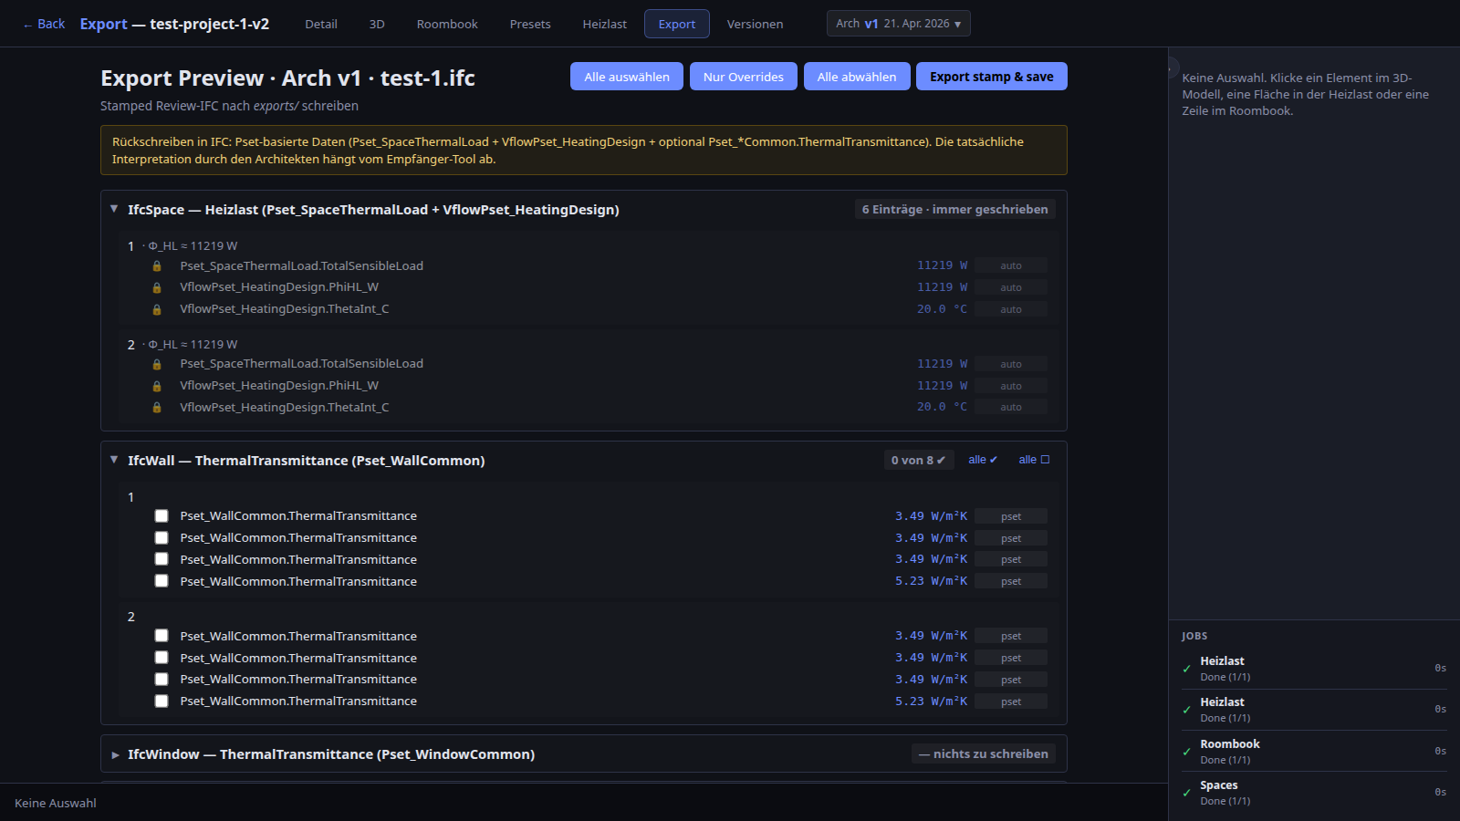This screenshot has width=1460, height=821.
Task: Select the Export tab
Action: (677, 24)
